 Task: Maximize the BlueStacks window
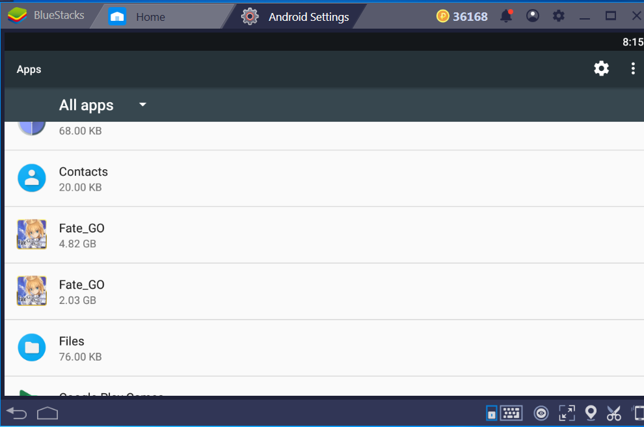pyautogui.click(x=611, y=16)
